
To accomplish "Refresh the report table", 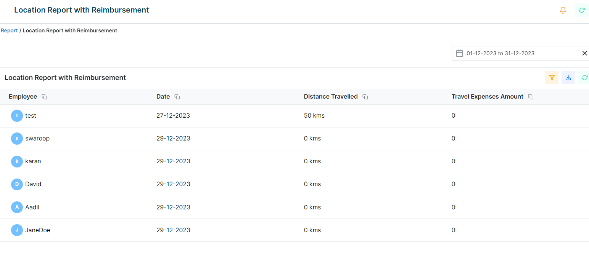I will [x=584, y=78].
